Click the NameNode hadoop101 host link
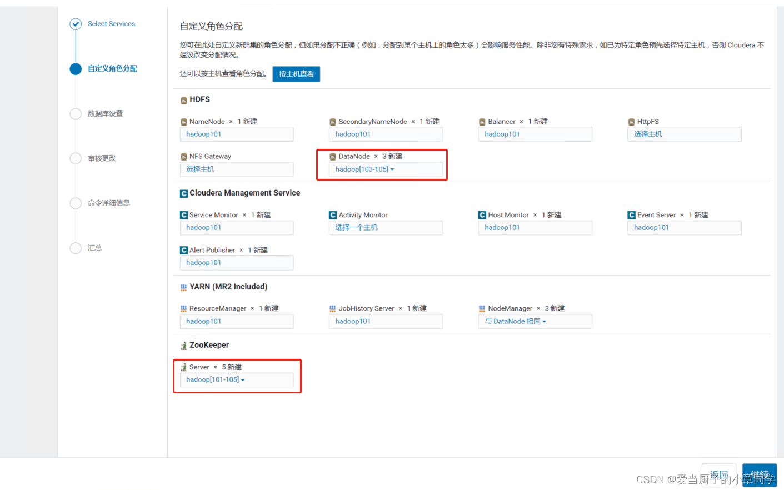Viewport: 784px width, 490px height. (x=204, y=134)
